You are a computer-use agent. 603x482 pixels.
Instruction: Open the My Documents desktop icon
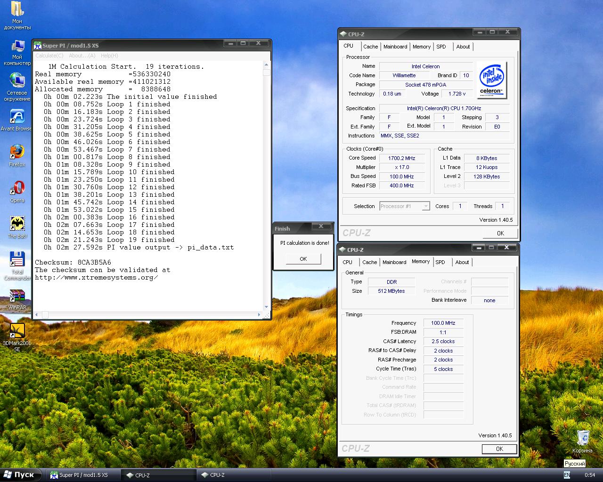coord(17,16)
